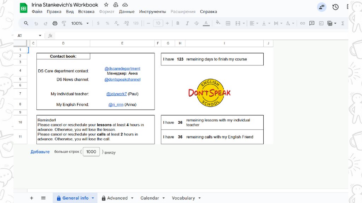
Task: Add a new sheet with plus icon
Action: 31,198
